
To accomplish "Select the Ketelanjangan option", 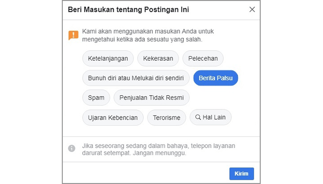I will (108, 58).
